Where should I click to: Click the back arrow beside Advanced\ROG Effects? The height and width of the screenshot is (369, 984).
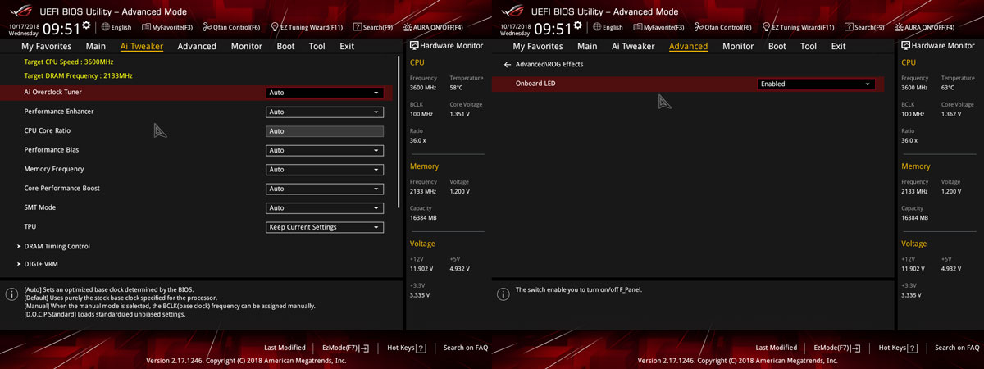[508, 64]
